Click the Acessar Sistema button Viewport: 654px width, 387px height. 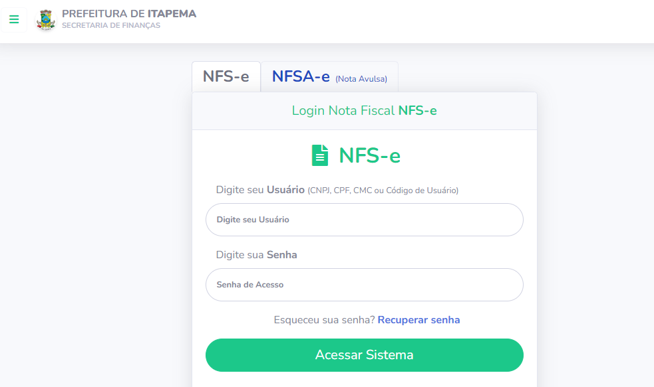tap(365, 355)
